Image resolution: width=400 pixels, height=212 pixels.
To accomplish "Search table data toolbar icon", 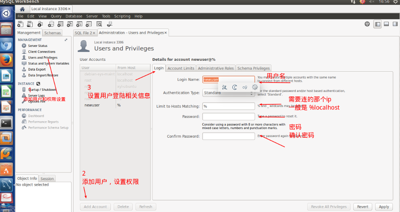I will tap(99, 24).
